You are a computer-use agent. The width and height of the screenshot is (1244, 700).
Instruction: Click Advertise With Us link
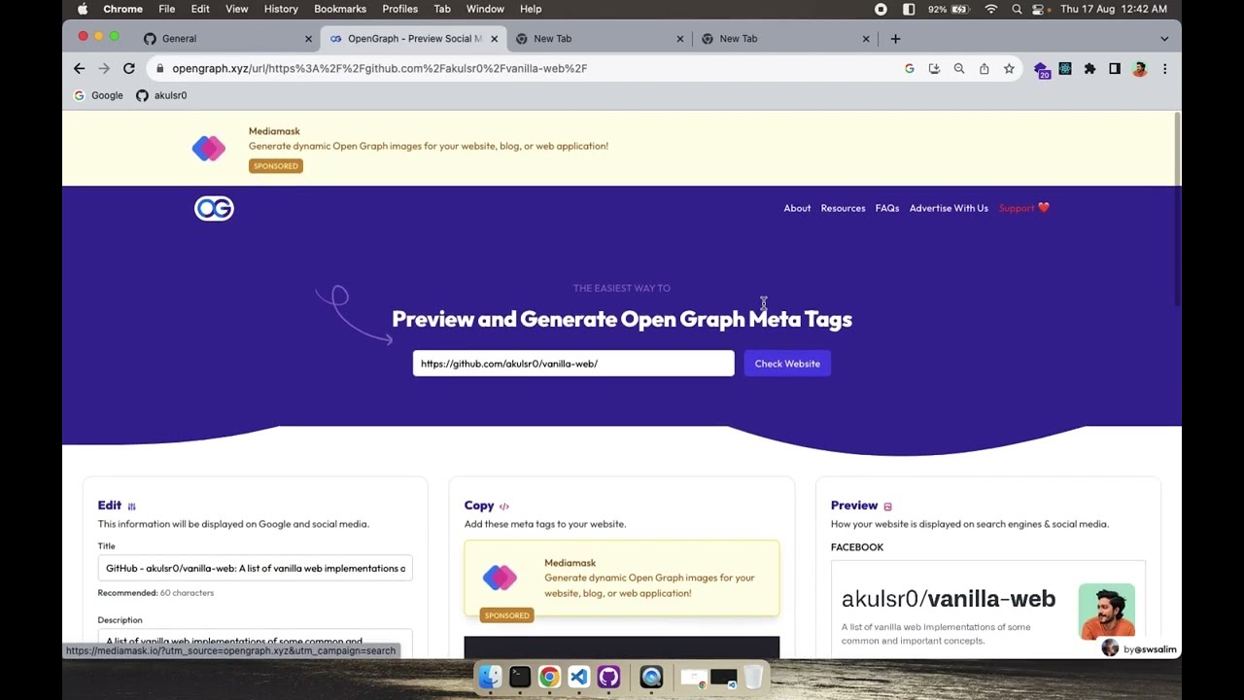point(949,208)
